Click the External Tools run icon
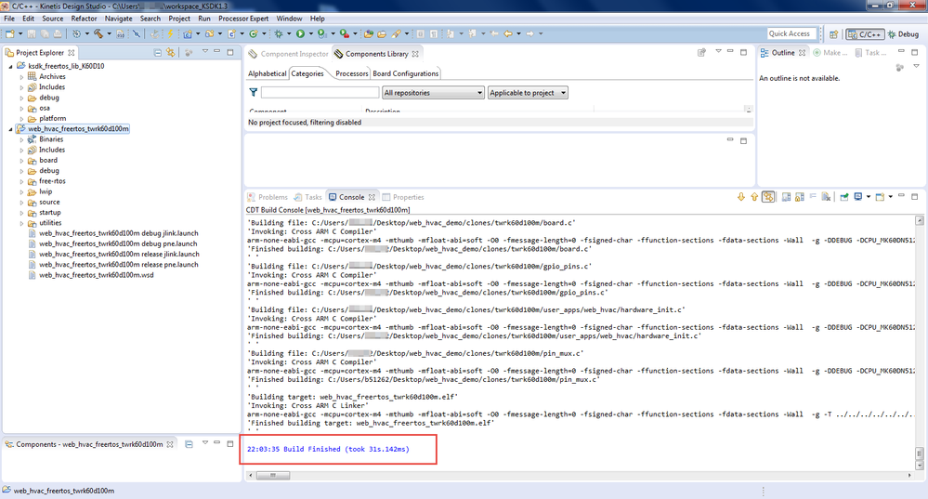 tap(344, 33)
